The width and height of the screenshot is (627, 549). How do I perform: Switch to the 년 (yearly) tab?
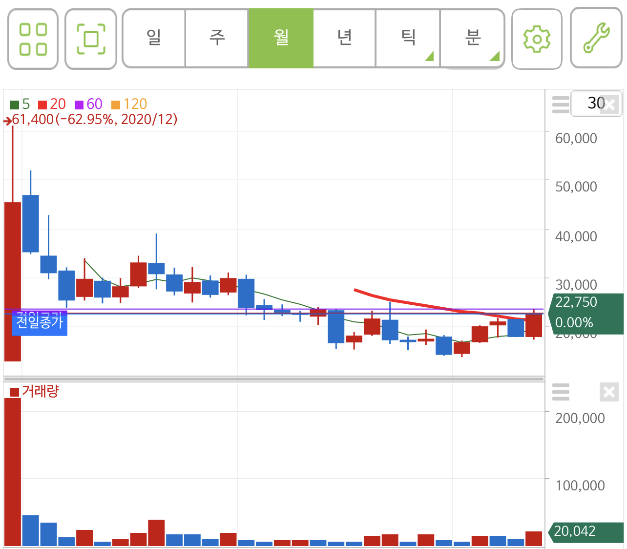[344, 38]
